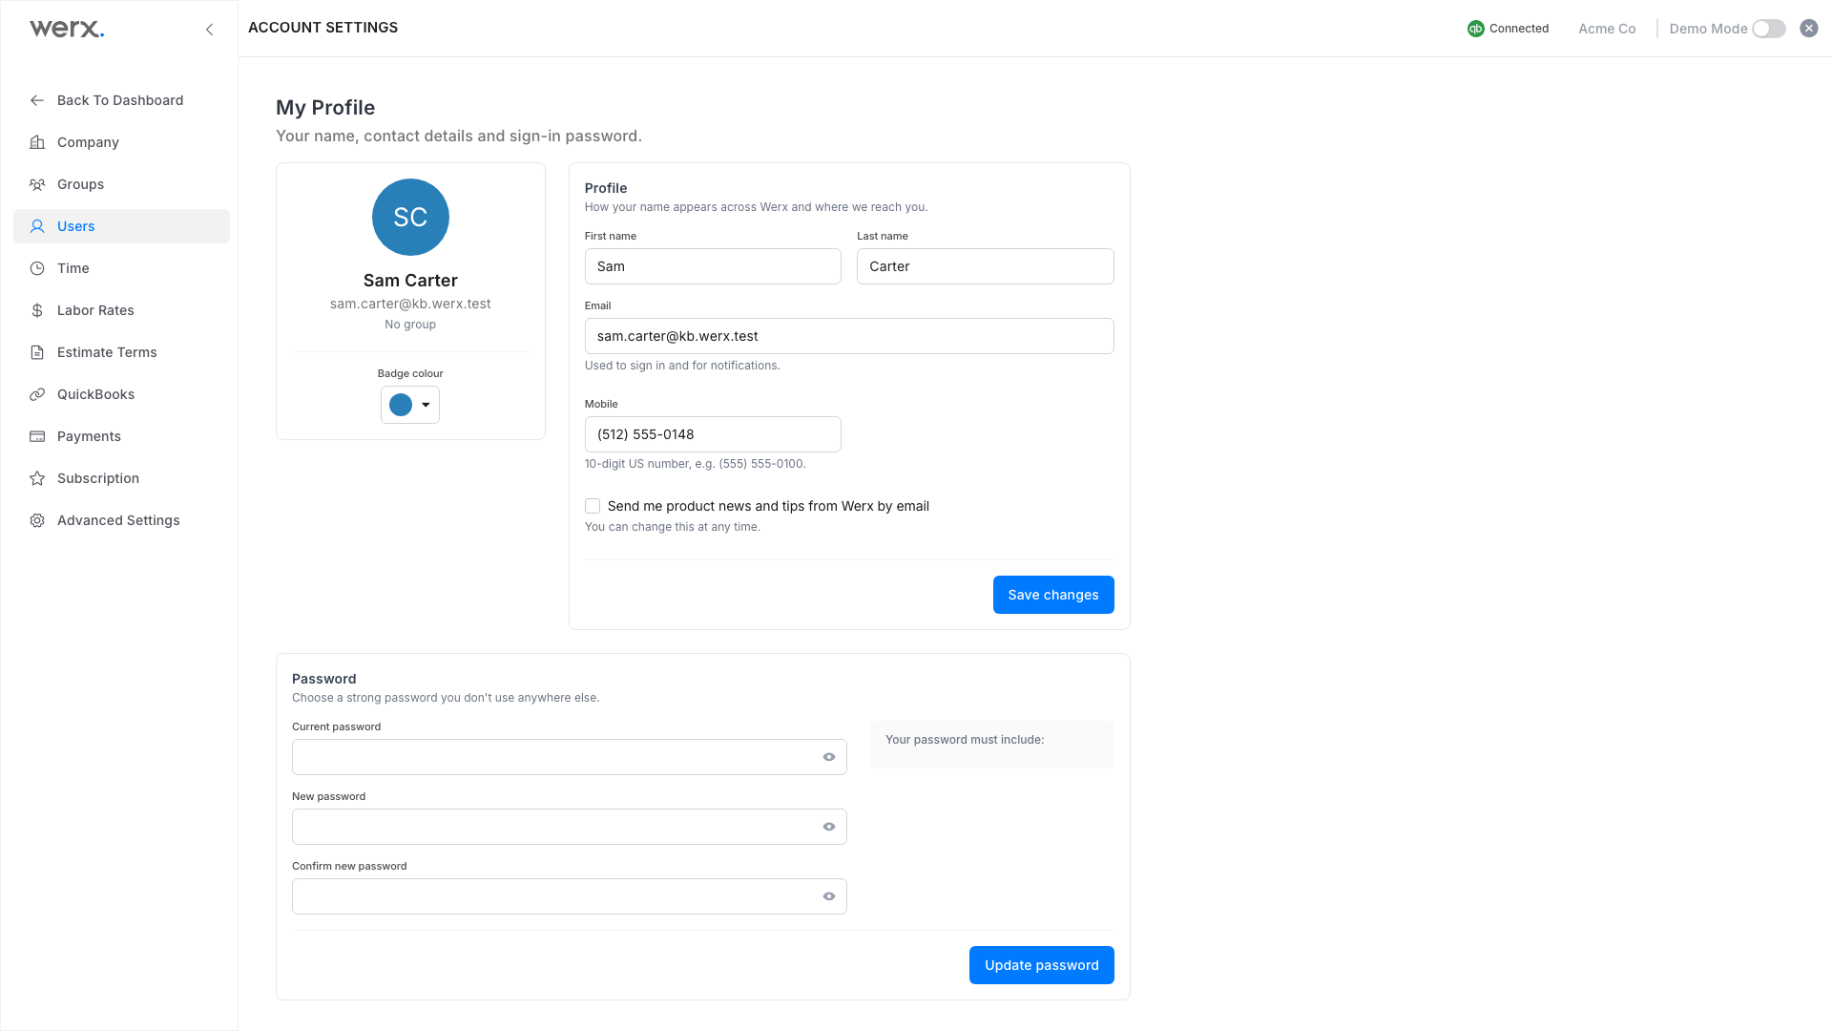Click the werx logo

(67, 29)
